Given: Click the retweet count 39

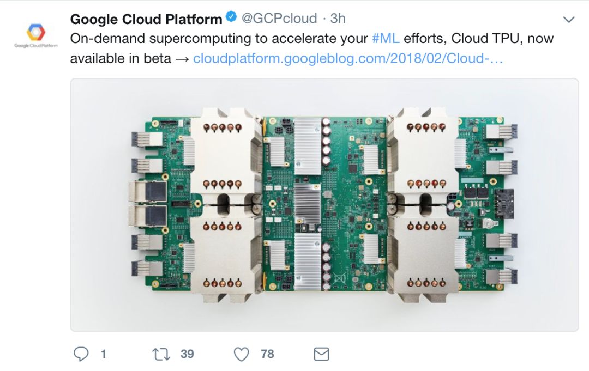Looking at the screenshot, I should click(187, 355).
